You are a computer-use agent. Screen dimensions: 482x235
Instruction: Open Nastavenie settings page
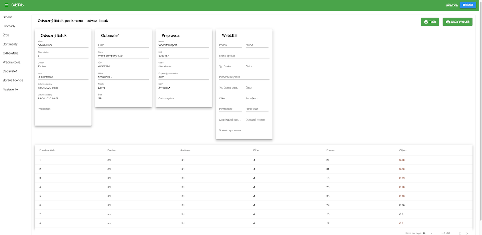tap(11, 89)
